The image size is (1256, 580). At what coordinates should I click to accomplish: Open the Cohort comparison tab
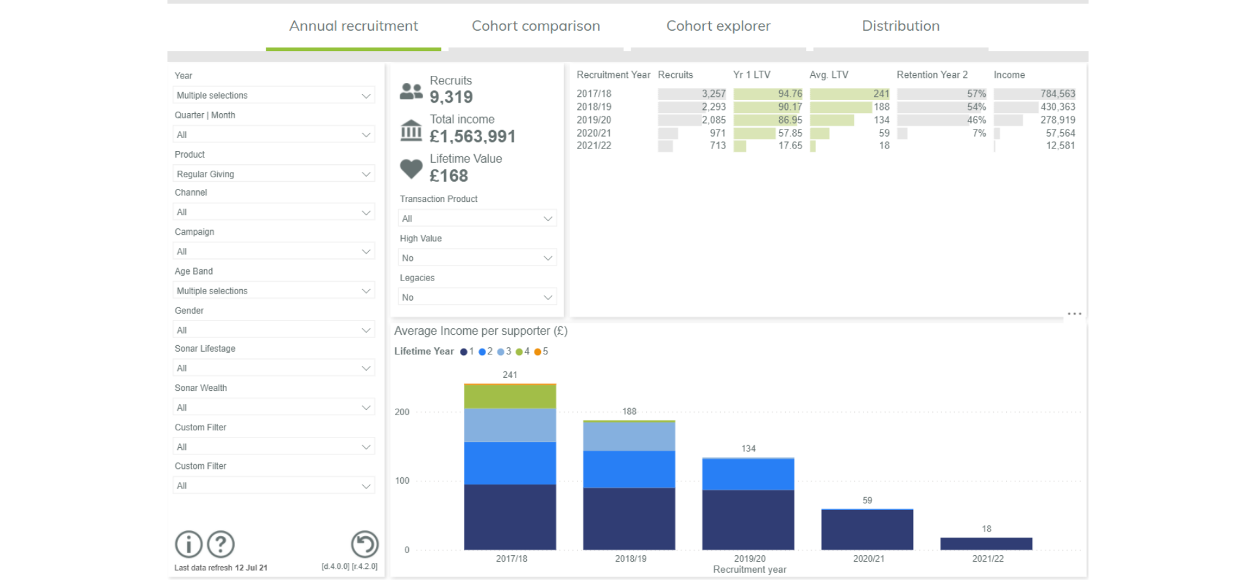pyautogui.click(x=536, y=26)
